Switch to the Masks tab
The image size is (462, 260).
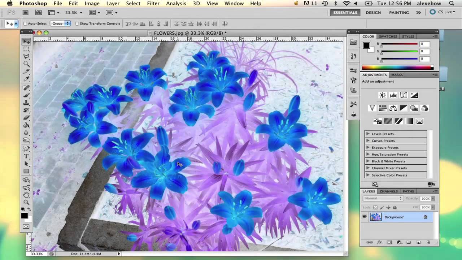click(x=397, y=75)
